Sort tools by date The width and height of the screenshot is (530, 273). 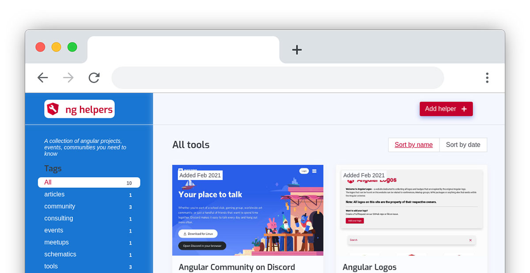[463, 145]
